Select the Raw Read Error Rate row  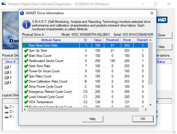85,45
